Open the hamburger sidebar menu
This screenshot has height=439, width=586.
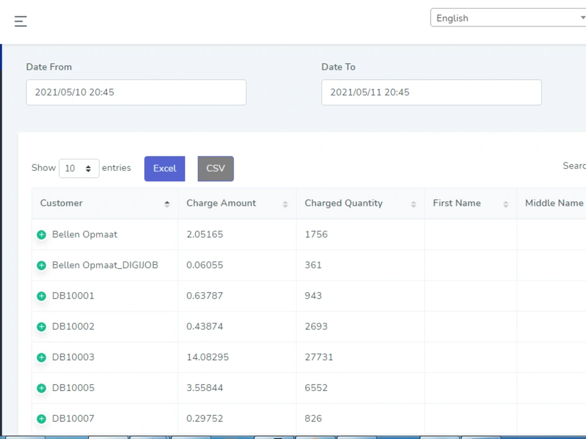[21, 21]
